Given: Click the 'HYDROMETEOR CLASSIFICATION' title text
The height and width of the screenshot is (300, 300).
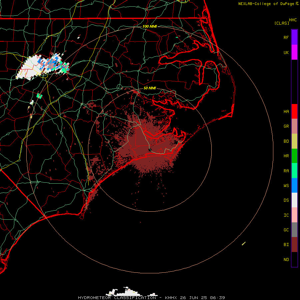Looking at the screenshot, I should pyautogui.click(x=117, y=298).
